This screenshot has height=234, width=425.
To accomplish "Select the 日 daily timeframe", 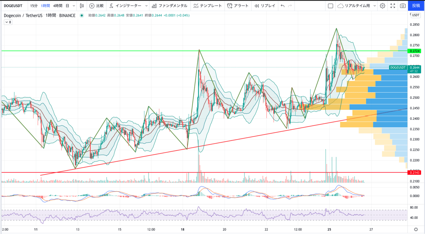I will [67, 6].
